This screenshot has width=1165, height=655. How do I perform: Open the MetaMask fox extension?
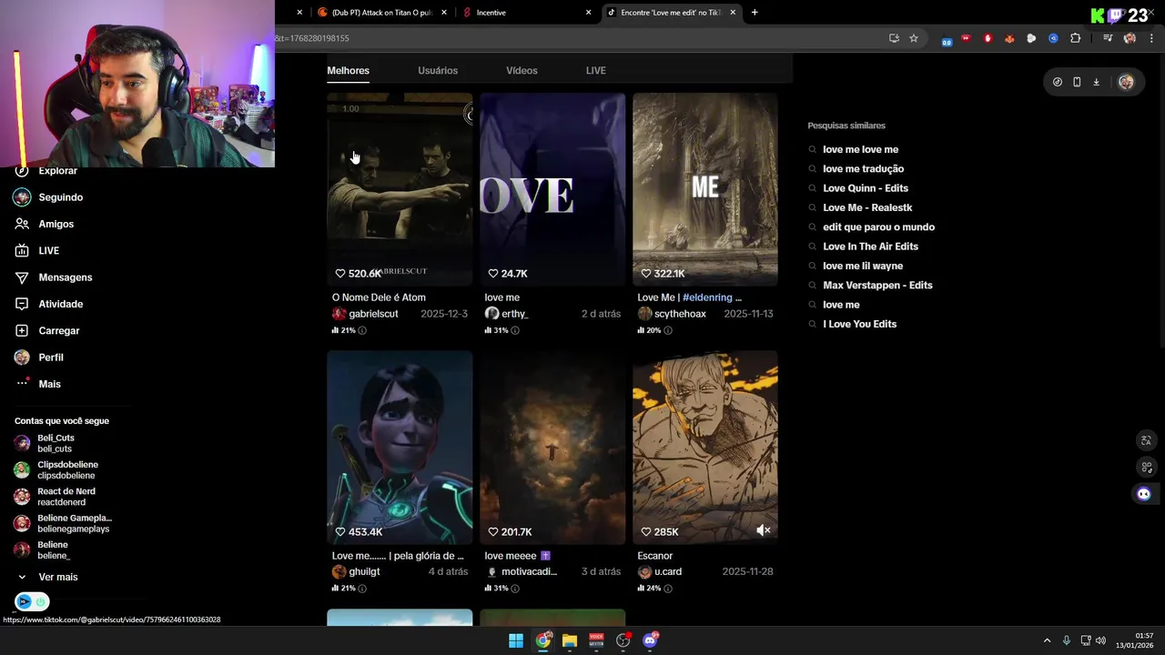pyautogui.click(x=1009, y=38)
